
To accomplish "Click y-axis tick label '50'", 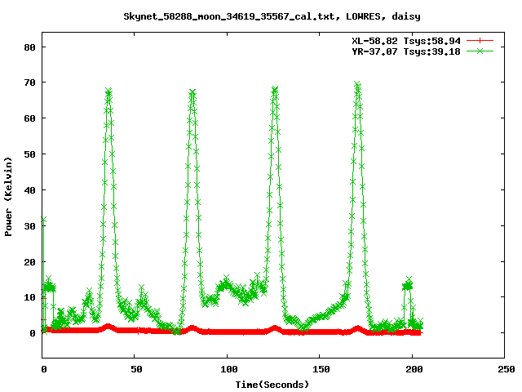I will [x=29, y=154].
